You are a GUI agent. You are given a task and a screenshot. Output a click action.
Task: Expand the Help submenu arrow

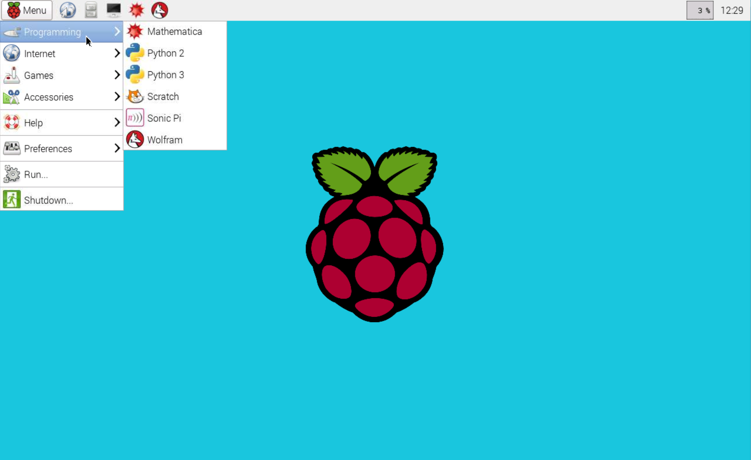[x=117, y=122]
